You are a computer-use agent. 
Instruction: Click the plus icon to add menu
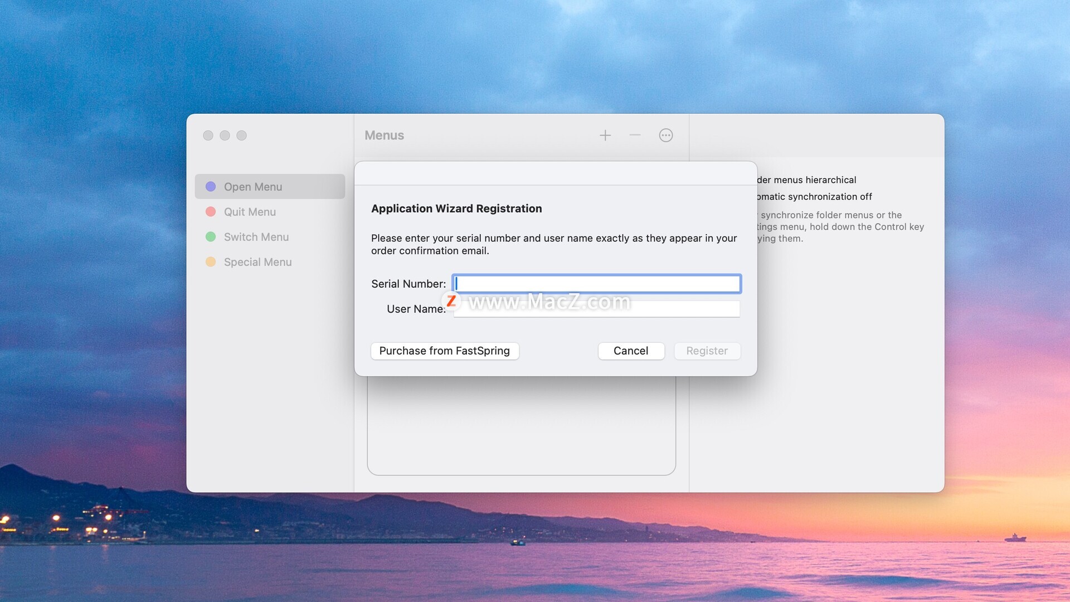click(x=605, y=135)
